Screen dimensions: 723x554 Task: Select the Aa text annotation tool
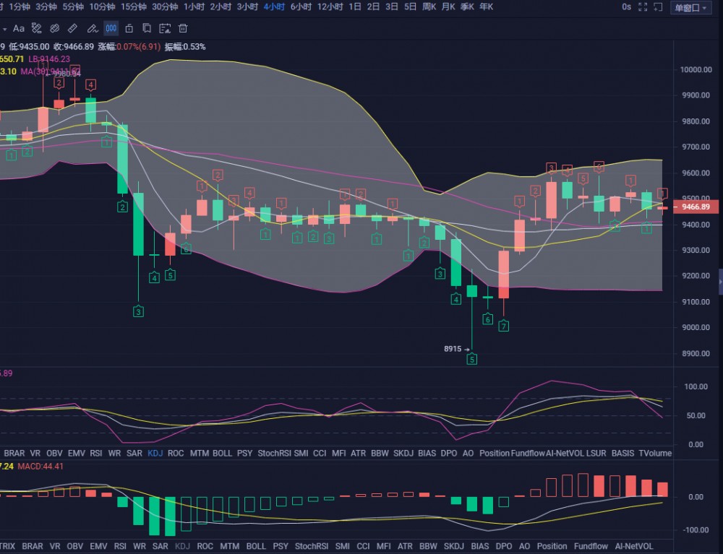pyautogui.click(x=19, y=29)
